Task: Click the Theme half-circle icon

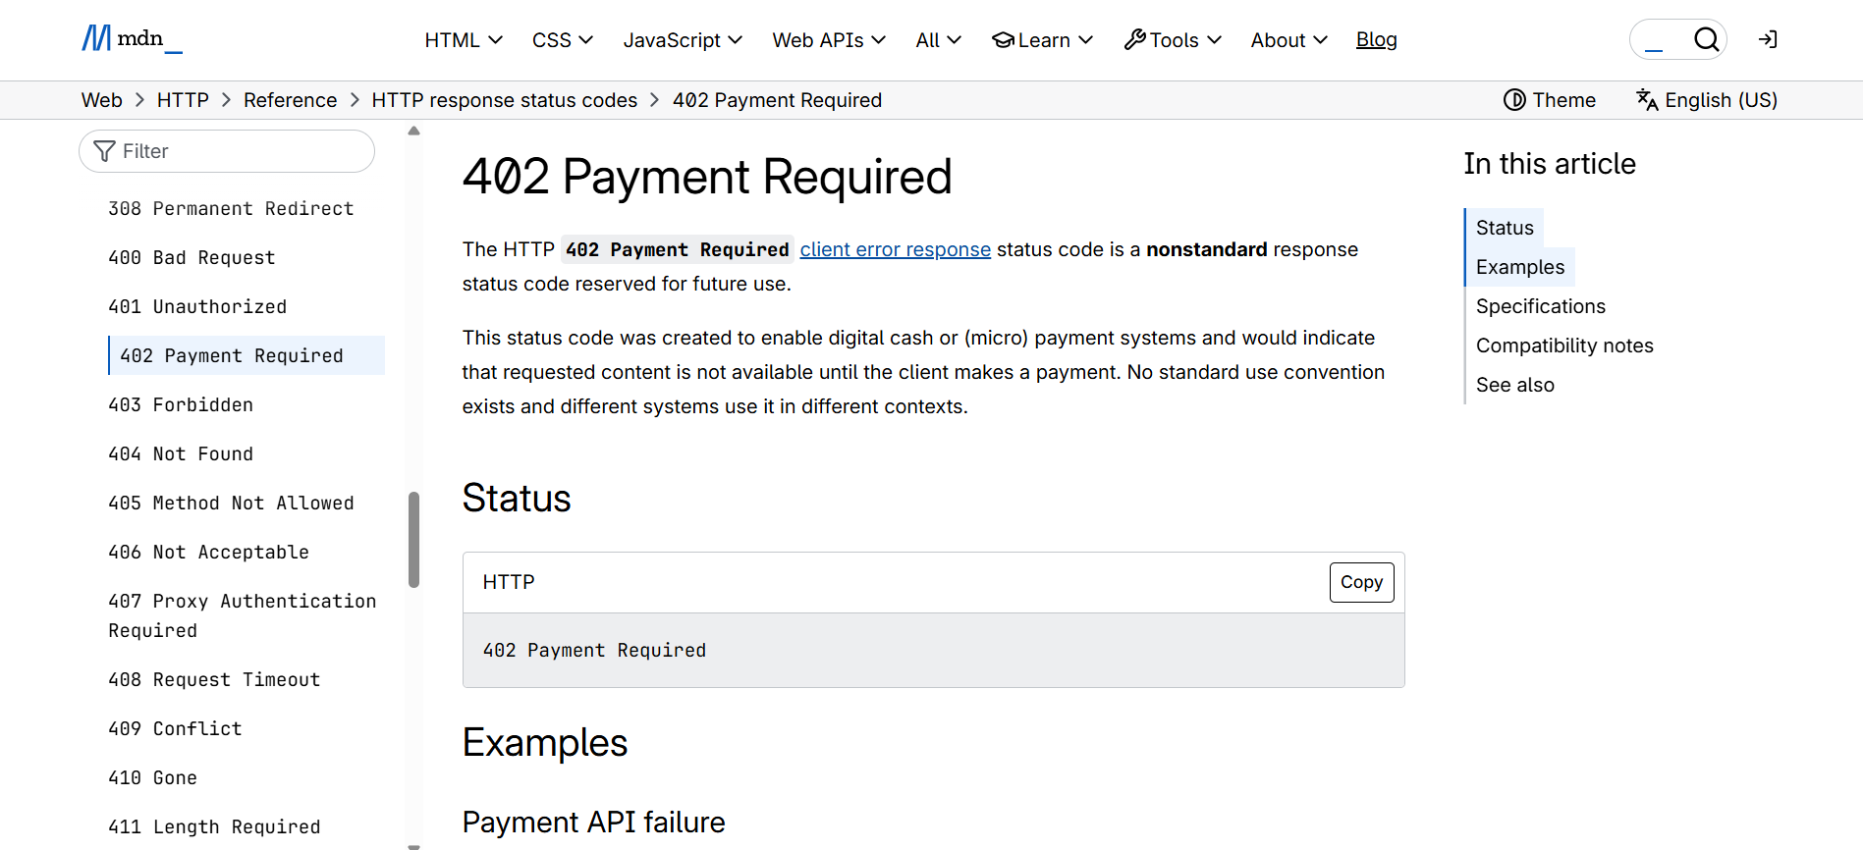Action: pos(1514,100)
